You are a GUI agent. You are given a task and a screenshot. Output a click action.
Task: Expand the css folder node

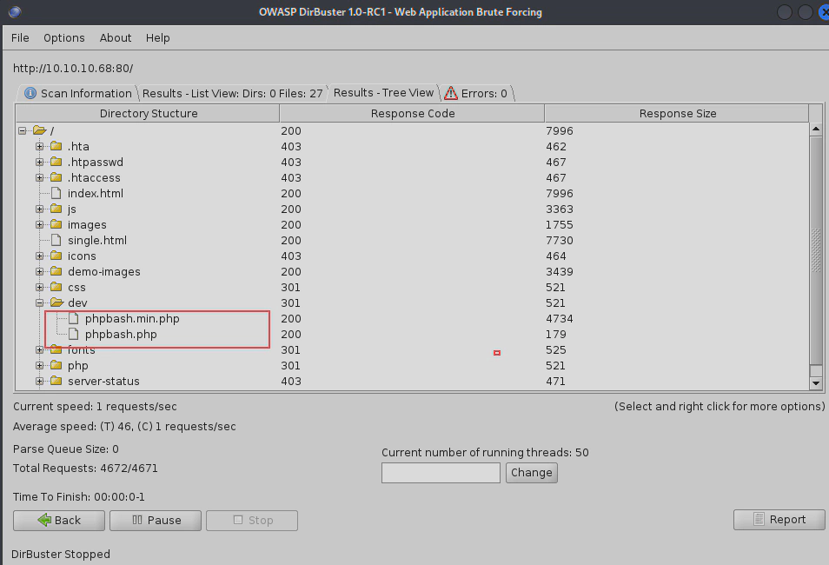coord(40,288)
